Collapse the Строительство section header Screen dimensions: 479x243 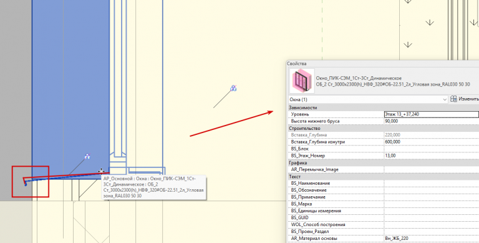pyautogui.click(x=384, y=128)
